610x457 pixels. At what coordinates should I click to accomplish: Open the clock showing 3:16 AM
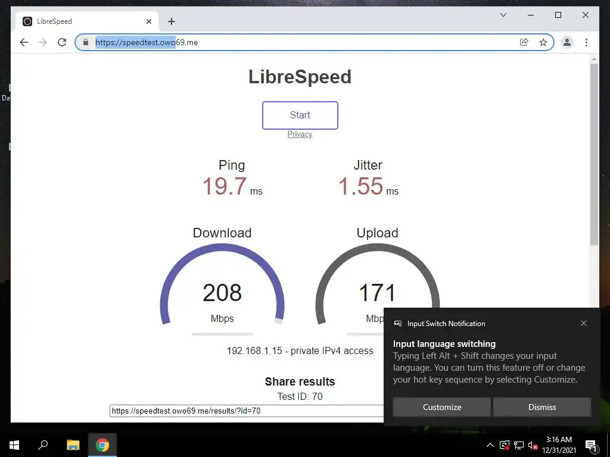(559, 445)
